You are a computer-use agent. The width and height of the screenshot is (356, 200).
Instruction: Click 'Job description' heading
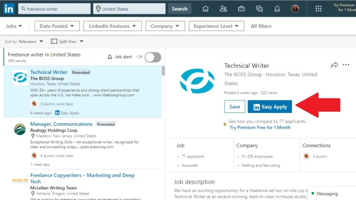tap(194, 182)
